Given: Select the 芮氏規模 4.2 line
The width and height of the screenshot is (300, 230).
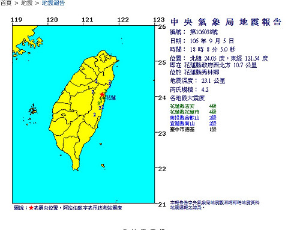Looking at the screenshot, I should click(x=189, y=89).
